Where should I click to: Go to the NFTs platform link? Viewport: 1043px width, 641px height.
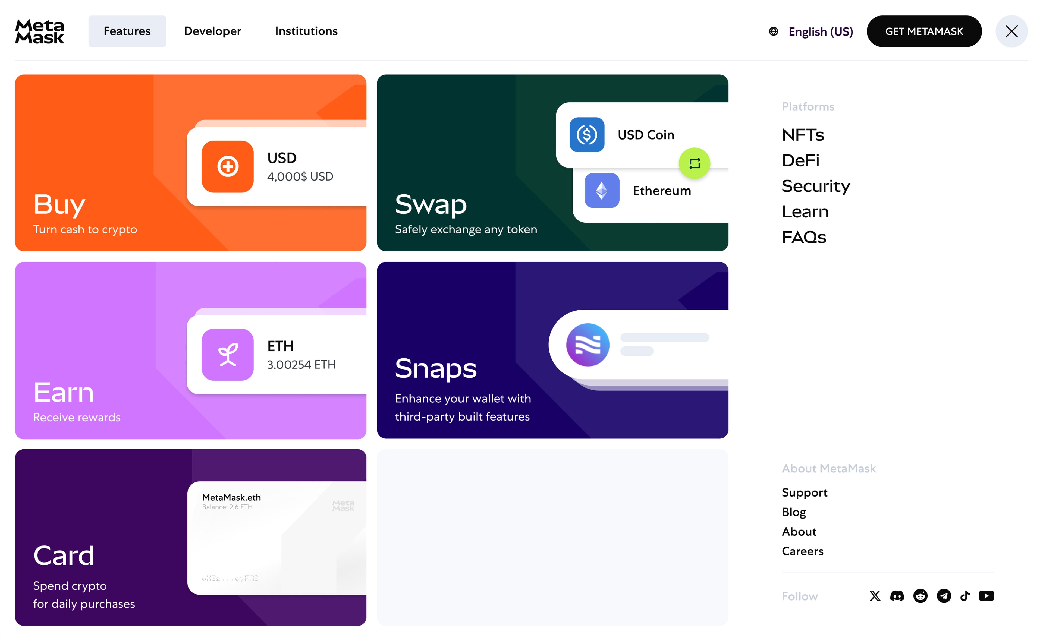[803, 135]
